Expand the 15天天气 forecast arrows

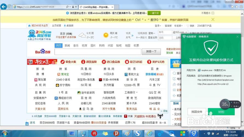pyautogui.click(x=132, y=36)
